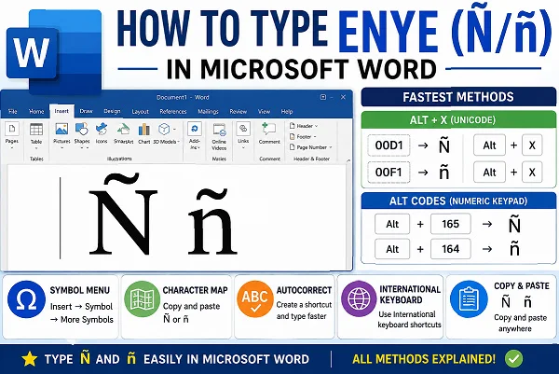
Task: Insert 3D Models from the ribbon
Action: pyautogui.click(x=164, y=133)
